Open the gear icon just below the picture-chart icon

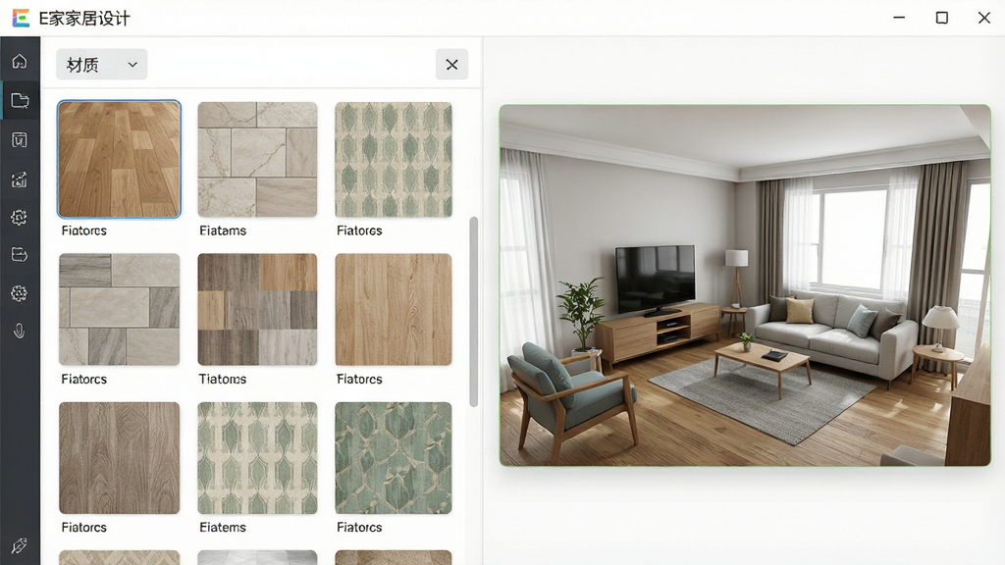click(x=20, y=217)
